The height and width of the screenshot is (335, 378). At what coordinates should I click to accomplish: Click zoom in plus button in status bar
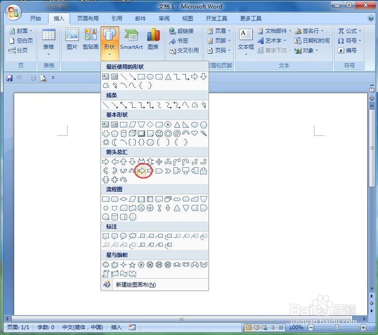coord(363,327)
